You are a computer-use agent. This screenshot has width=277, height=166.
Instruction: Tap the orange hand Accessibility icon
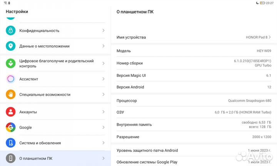(11, 95)
